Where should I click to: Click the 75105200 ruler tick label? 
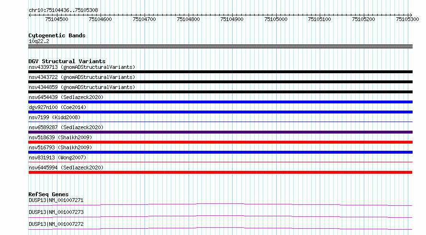pos(363,19)
